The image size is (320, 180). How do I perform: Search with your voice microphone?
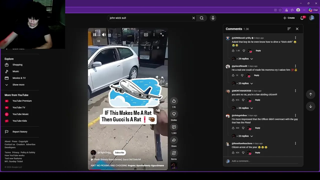coord(213,18)
